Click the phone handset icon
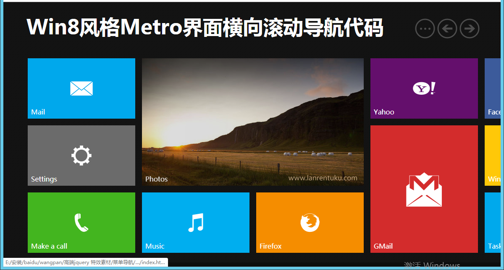The height and width of the screenshot is (270, 504). pos(81,223)
